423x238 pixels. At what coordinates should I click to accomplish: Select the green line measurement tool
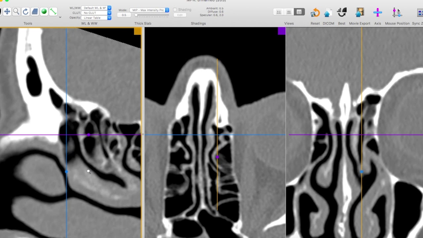point(53,12)
